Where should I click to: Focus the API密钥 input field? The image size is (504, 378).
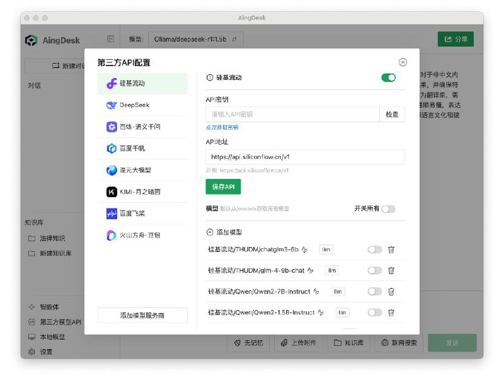coord(292,115)
